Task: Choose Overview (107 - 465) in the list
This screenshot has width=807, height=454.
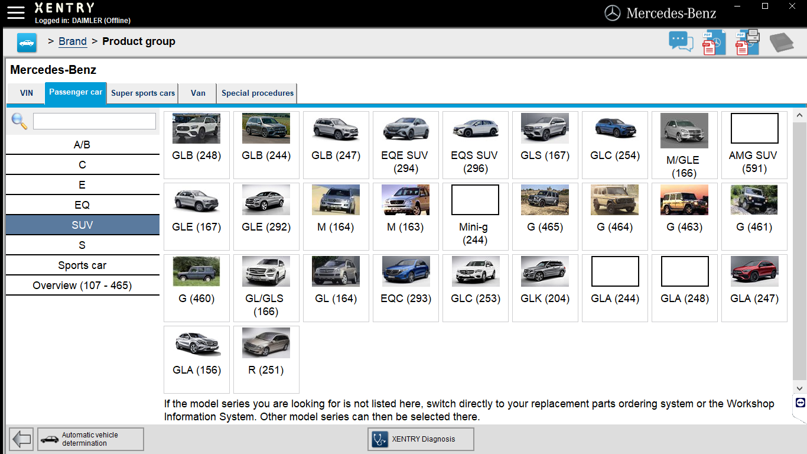Action: coord(82,286)
